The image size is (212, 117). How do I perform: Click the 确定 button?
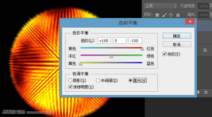tap(177, 36)
